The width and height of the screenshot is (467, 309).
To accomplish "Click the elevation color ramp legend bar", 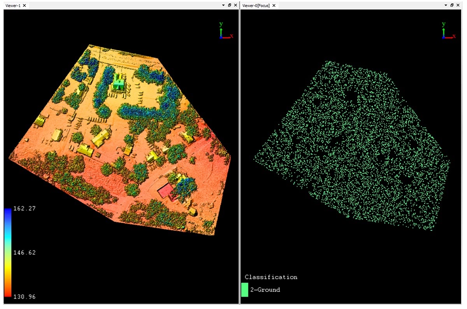I will [7, 253].
